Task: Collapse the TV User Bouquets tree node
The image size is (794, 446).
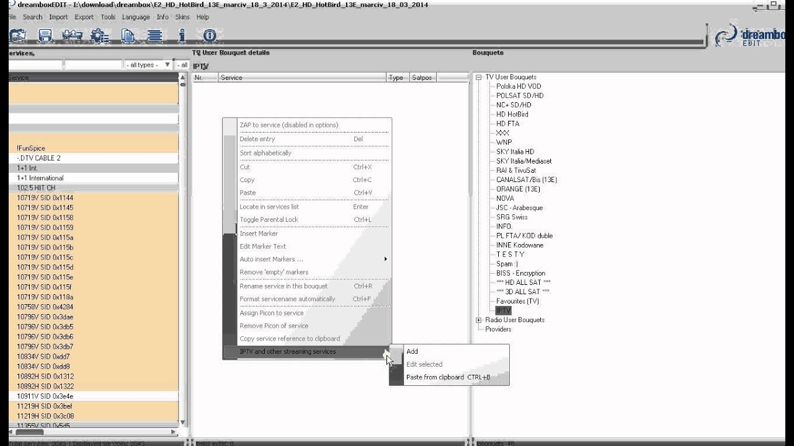Action: [x=479, y=77]
